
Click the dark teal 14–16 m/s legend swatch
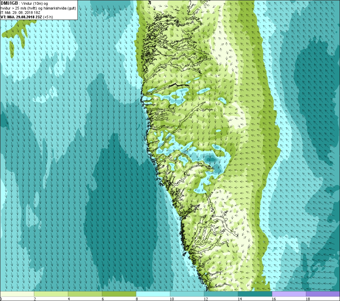pos(255,294)
